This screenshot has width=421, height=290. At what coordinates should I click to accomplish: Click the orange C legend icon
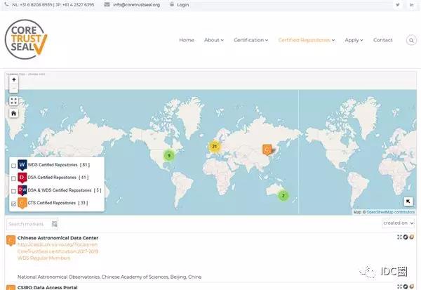pos(22,203)
